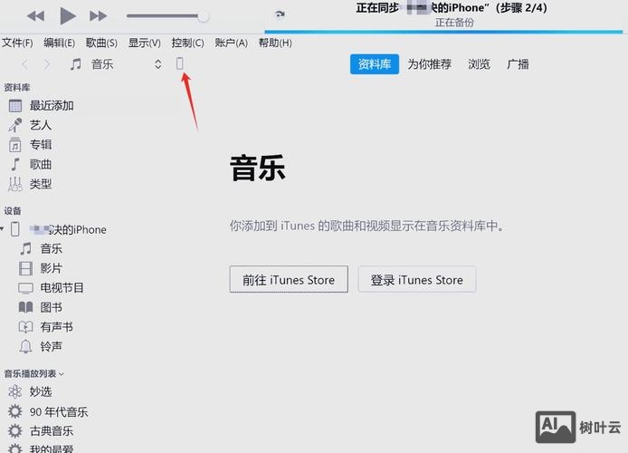This screenshot has width=628, height=453.
Task: Open 电视节目 under the iPhone device
Action: 62,287
